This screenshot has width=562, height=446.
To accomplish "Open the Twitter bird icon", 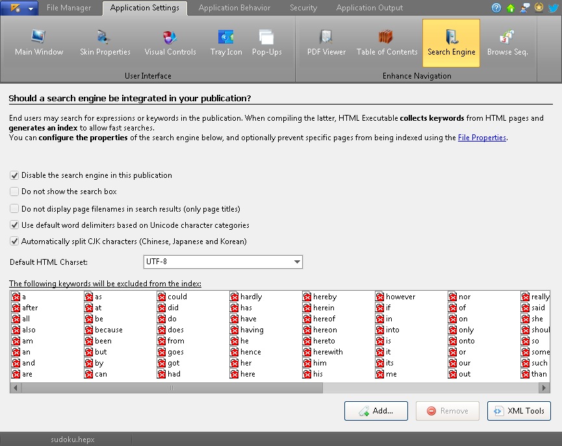I will [553, 8].
